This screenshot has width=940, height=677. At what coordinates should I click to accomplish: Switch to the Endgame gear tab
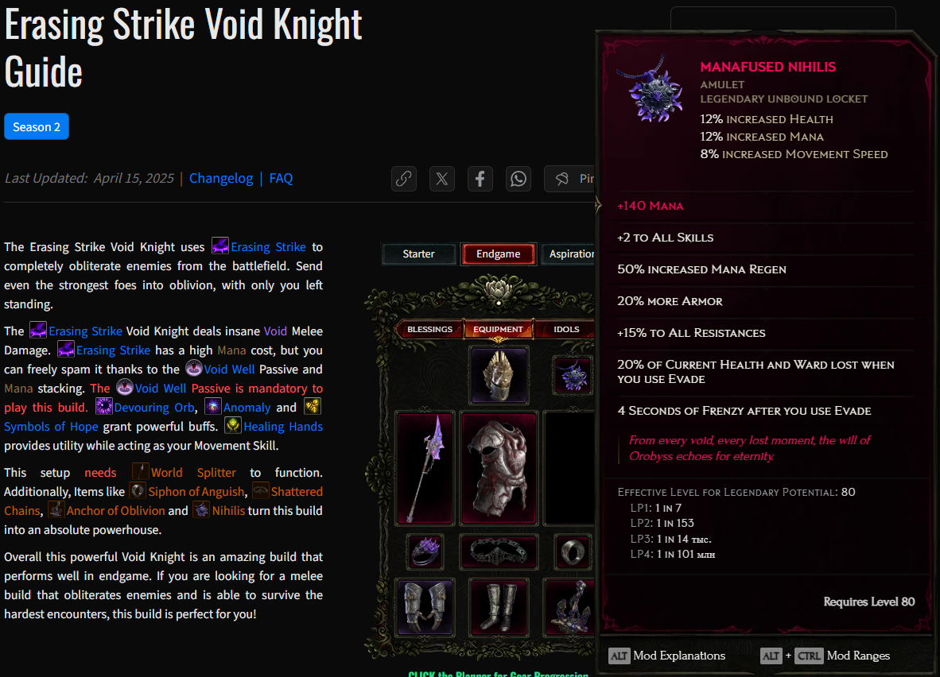[x=498, y=254]
